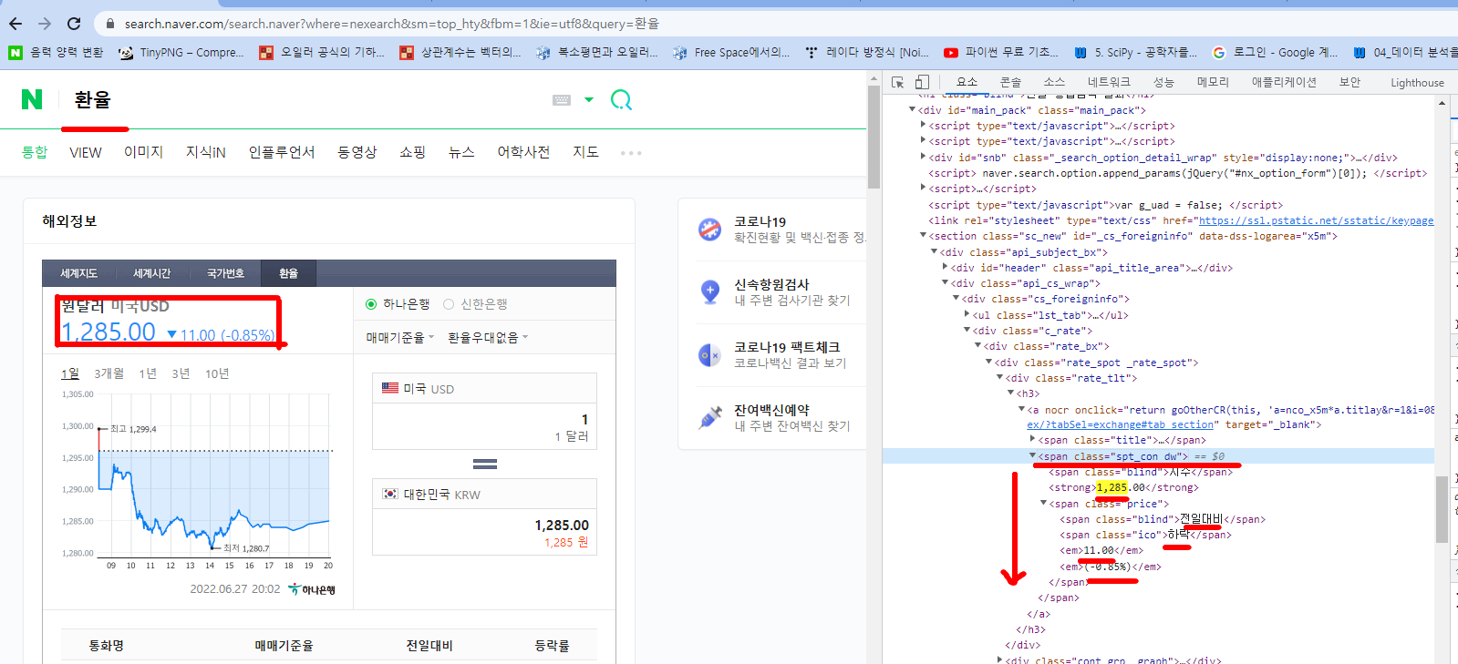The image size is (1458, 664).
Task: Show the 10년 chart period
Action: coord(217,373)
